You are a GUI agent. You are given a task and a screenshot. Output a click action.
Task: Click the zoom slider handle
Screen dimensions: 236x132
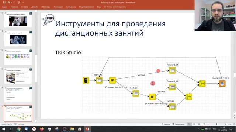pos(216,124)
